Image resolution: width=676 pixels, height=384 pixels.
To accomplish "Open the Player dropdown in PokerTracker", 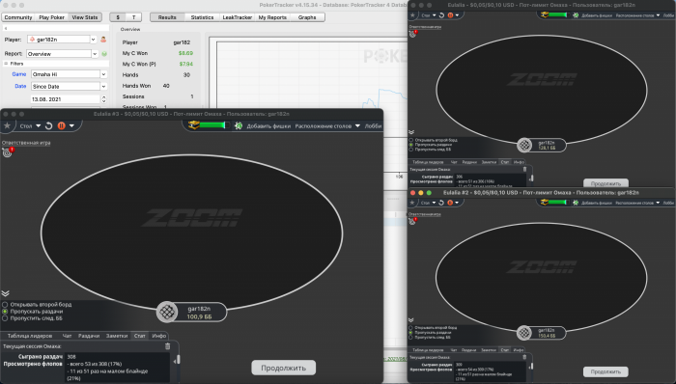I will point(93,40).
